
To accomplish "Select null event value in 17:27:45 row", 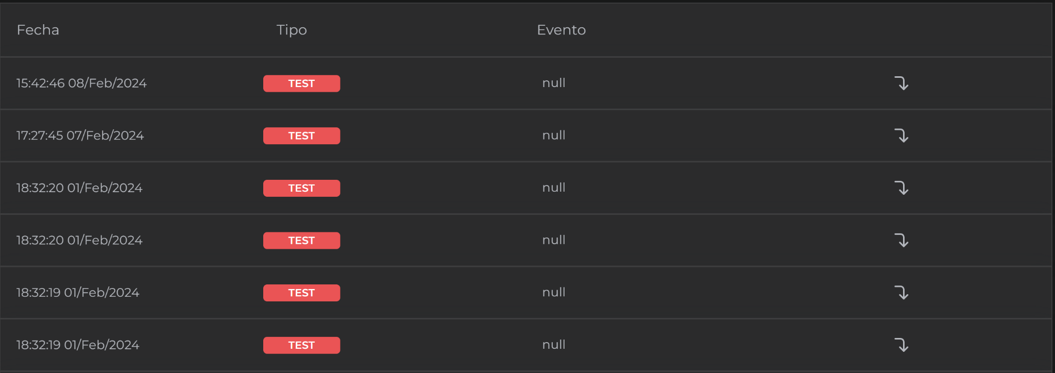I will [554, 135].
